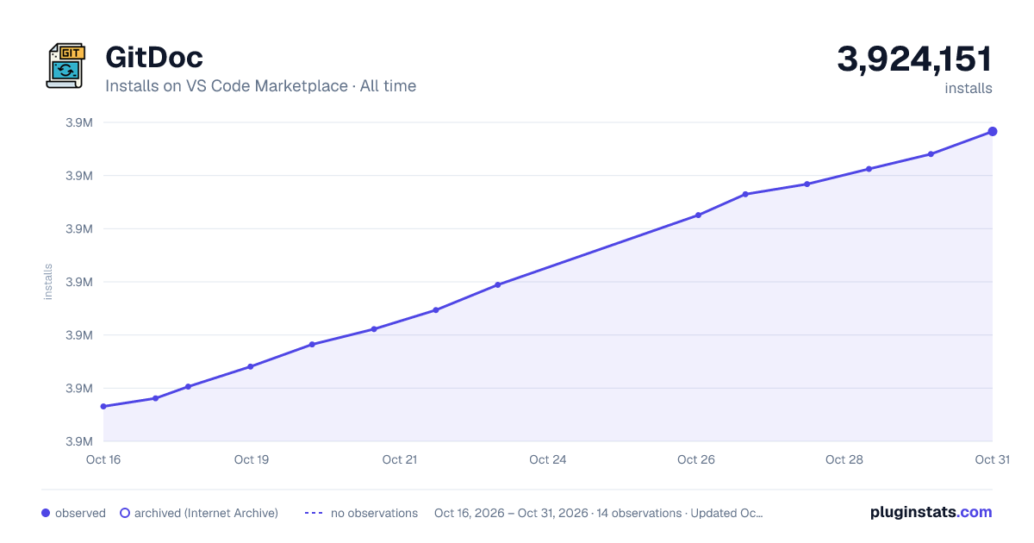Click the 3,924,151 install count
The width and height of the screenshot is (1034, 543).
point(914,59)
